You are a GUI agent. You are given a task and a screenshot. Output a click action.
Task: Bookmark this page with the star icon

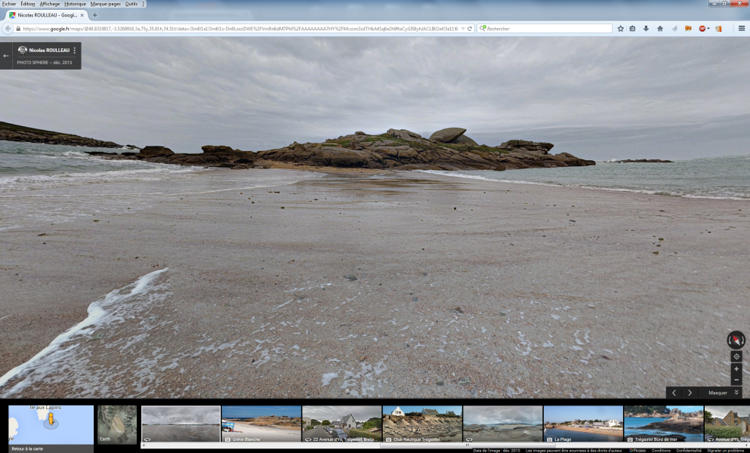620,29
